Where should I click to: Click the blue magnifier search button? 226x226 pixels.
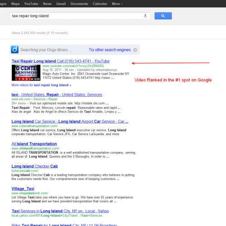163,16
